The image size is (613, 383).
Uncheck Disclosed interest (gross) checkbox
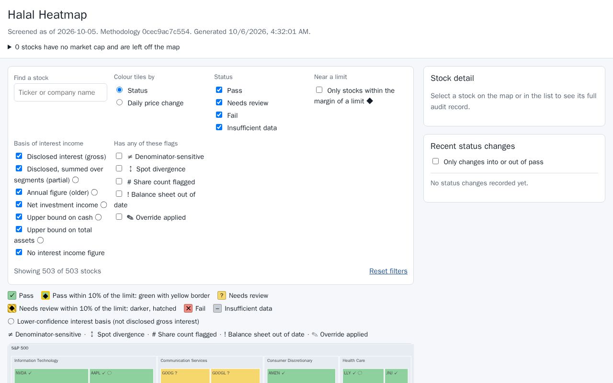point(19,156)
